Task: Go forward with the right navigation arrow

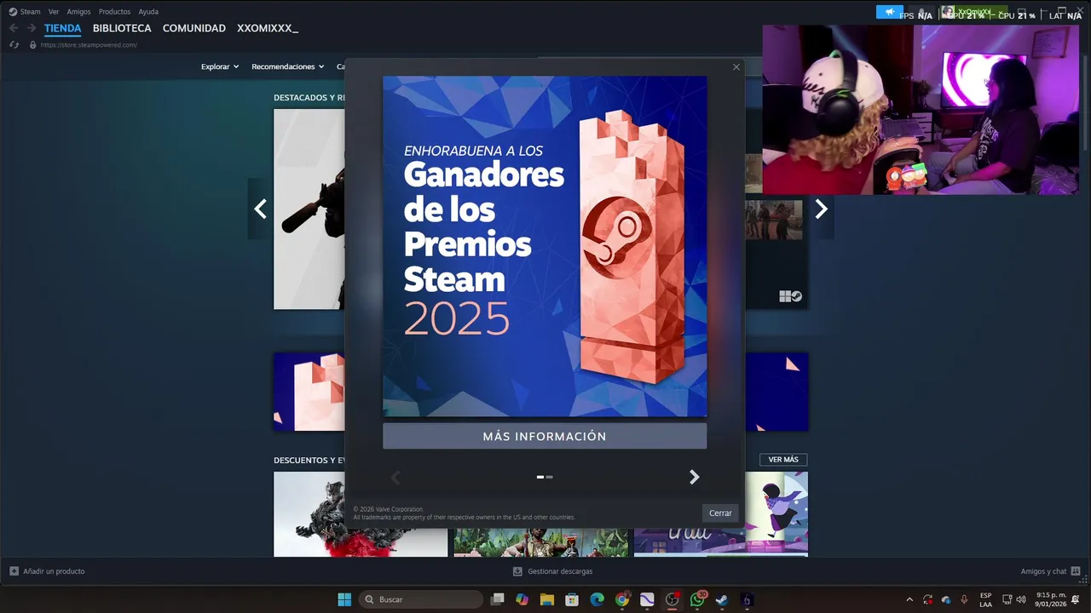Action: pos(32,28)
